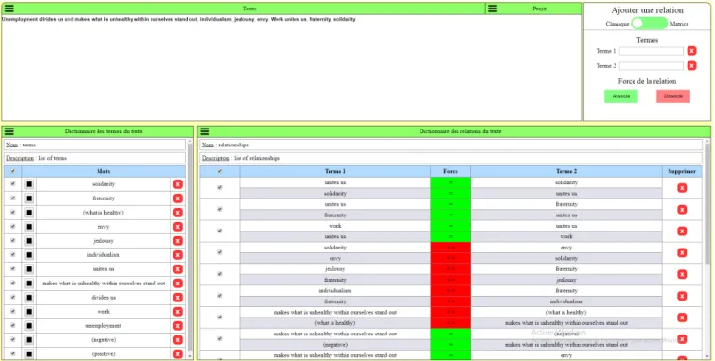Click the Terme 1 input field

(x=652, y=51)
